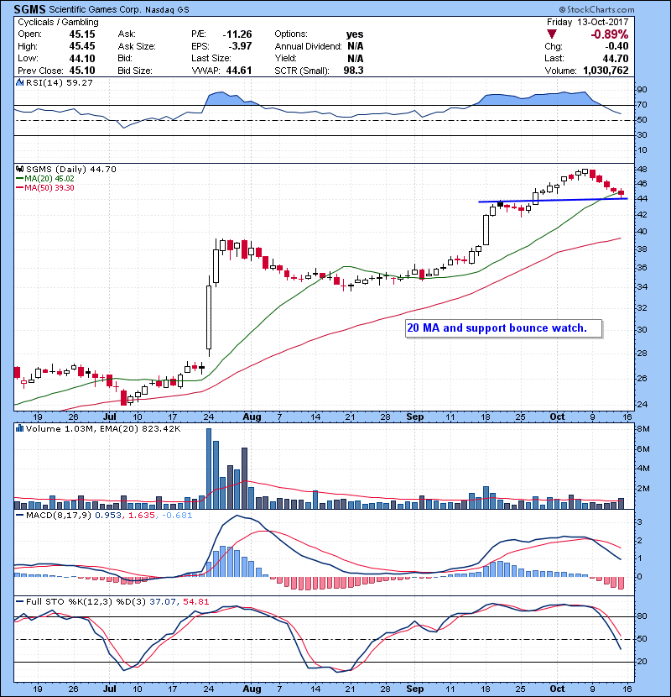Click the 90 label on the RSI axis

pos(642,89)
